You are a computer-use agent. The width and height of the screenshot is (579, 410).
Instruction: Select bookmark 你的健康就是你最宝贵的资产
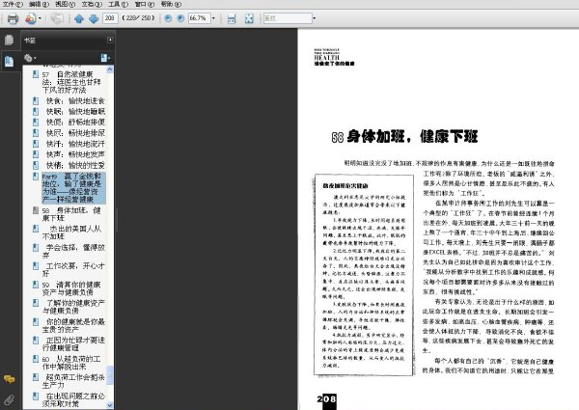tap(73, 325)
